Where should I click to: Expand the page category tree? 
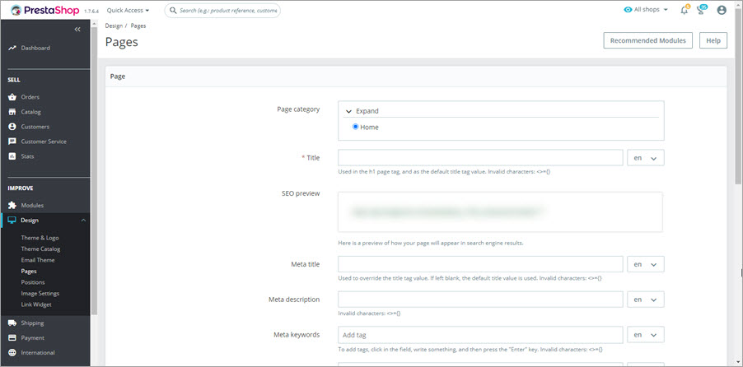pos(362,111)
